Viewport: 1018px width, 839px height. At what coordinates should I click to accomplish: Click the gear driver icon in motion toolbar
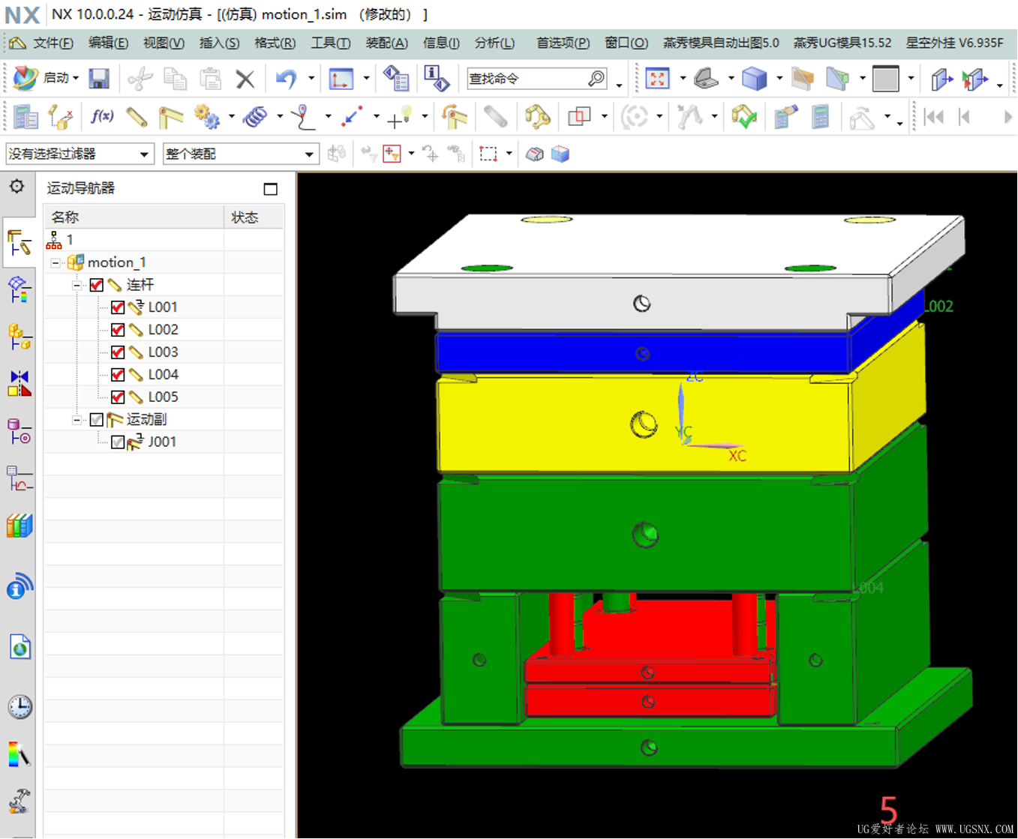pyautogui.click(x=206, y=116)
